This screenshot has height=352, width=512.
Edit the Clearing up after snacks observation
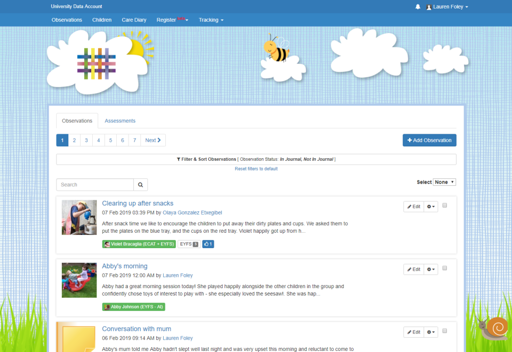[414, 207]
